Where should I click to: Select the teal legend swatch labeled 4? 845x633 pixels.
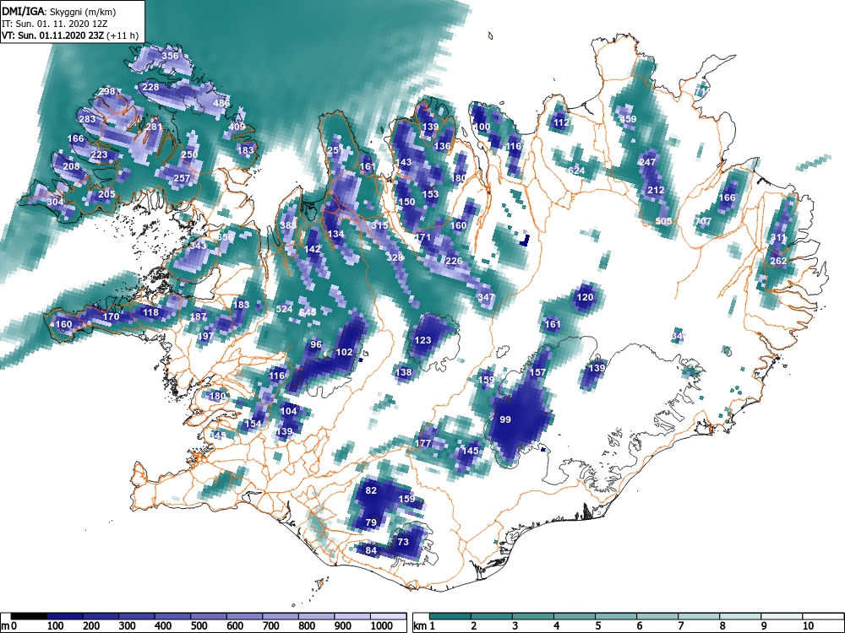[x=574, y=616]
